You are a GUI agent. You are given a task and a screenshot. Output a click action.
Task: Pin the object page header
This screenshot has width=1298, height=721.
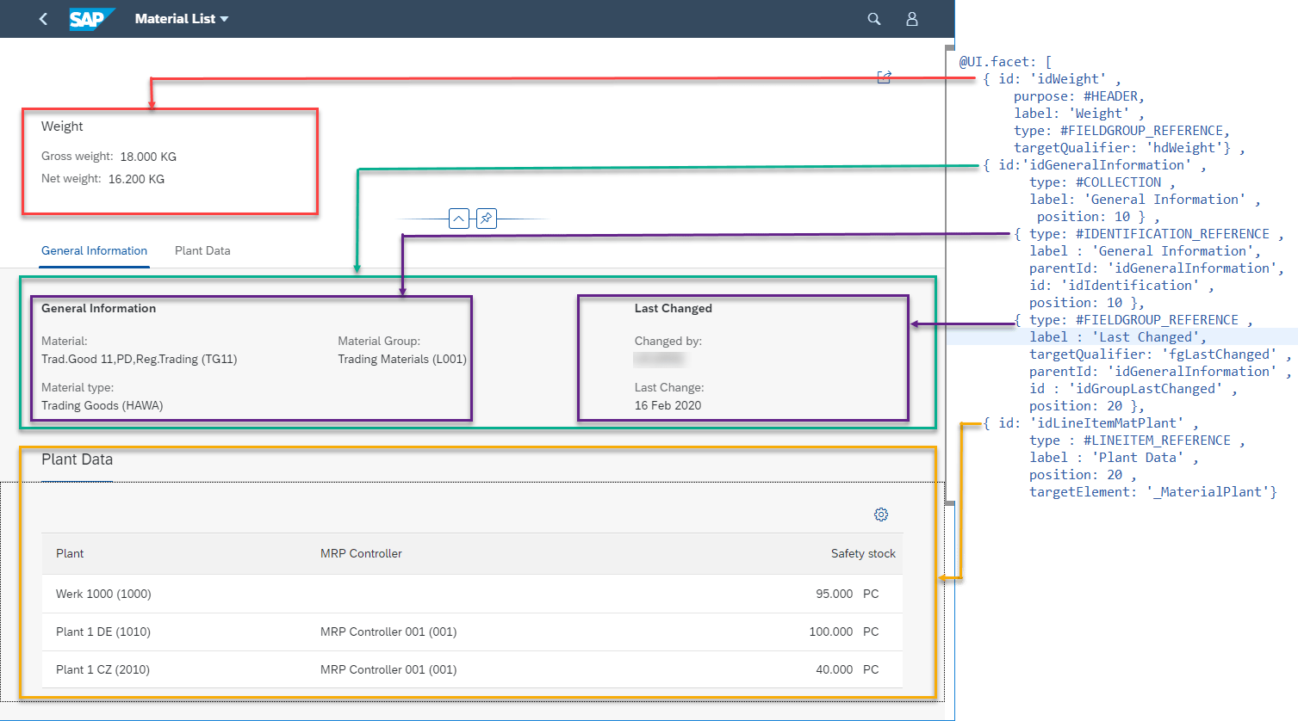pyautogui.click(x=486, y=219)
